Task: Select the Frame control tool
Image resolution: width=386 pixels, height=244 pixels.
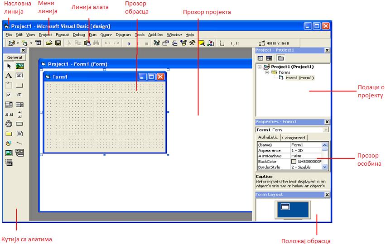Action: coord(9,85)
